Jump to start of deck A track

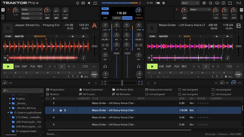[5, 58]
